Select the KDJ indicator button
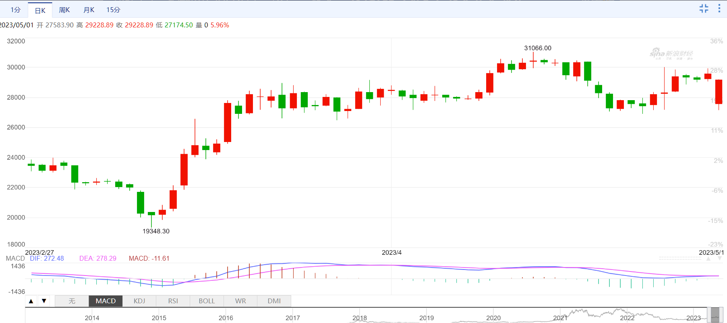Image resolution: width=727 pixels, height=323 pixels. tap(139, 301)
